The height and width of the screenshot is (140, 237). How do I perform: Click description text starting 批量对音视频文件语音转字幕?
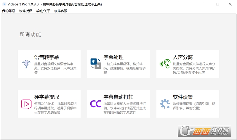point(55,68)
